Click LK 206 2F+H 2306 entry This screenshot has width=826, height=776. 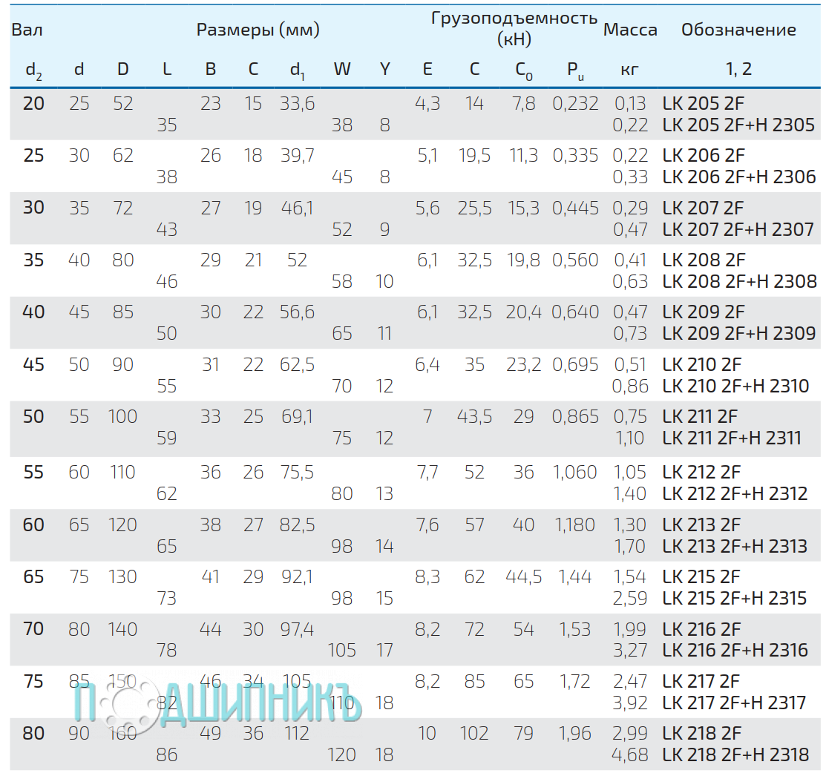[x=739, y=177]
